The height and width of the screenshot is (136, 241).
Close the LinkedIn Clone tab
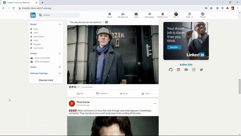37,3
